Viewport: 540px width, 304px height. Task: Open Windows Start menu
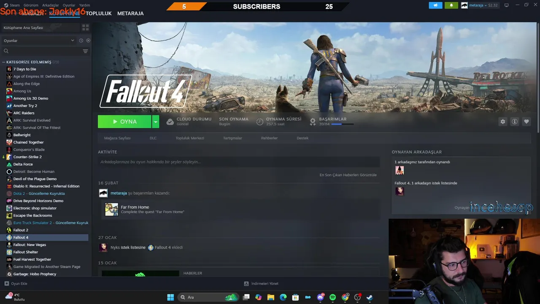(170, 297)
